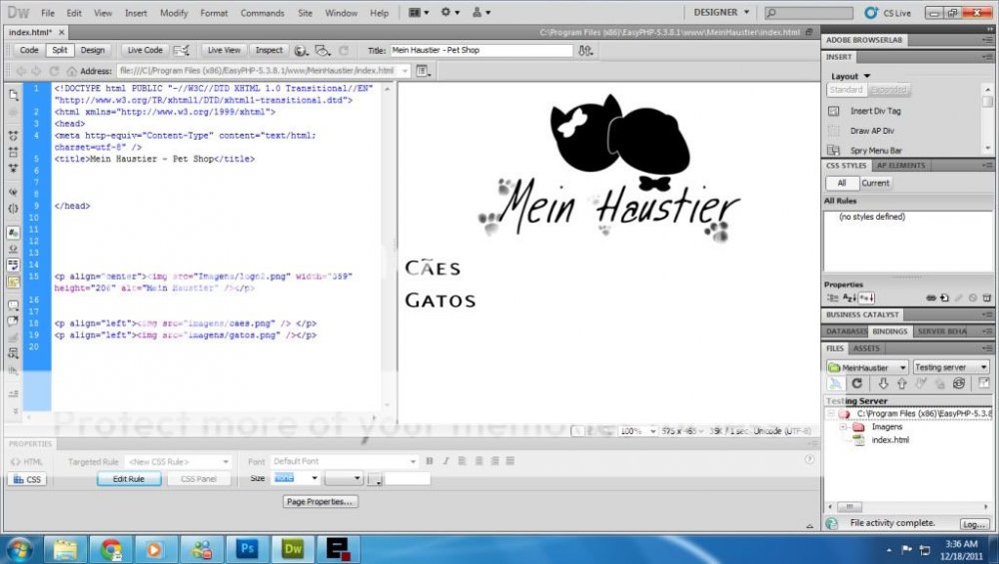Click the Edit Rule button

129,479
